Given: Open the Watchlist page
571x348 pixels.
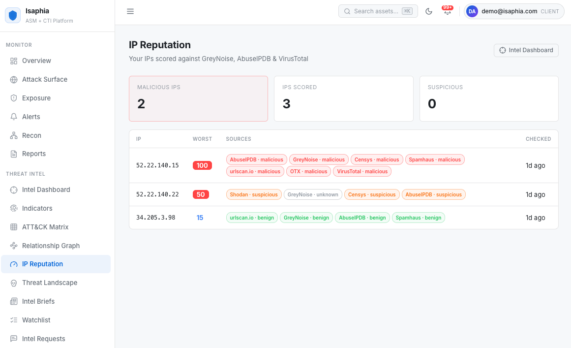Looking at the screenshot, I should point(56,320).
